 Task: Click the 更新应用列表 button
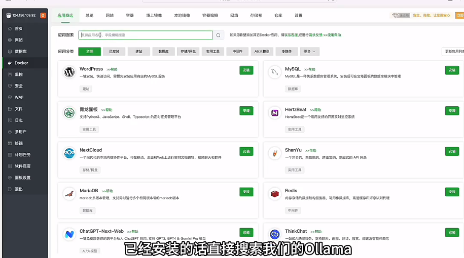point(453,52)
